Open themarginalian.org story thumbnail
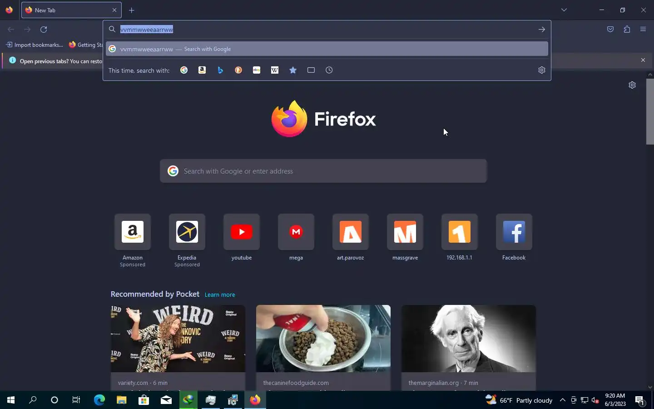Screen dimensions: 654x409 click(x=469, y=339)
